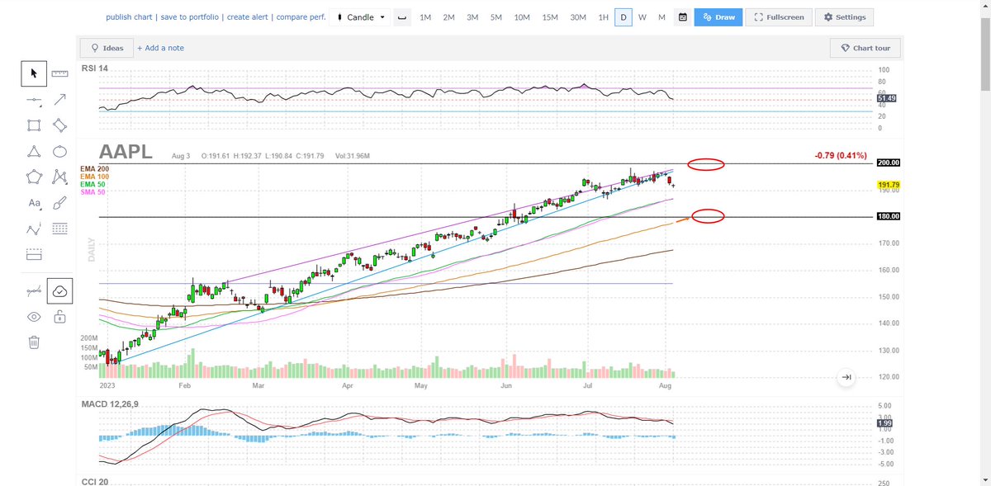Delete drawings with the trash icon
991x486 pixels.
click(34, 342)
